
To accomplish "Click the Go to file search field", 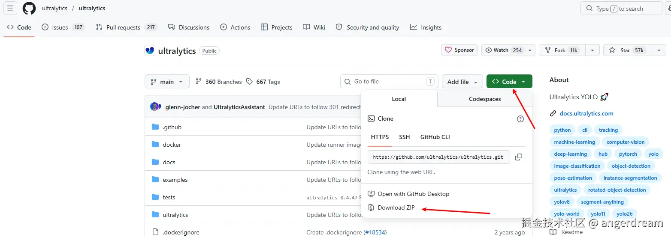I will 389,81.
